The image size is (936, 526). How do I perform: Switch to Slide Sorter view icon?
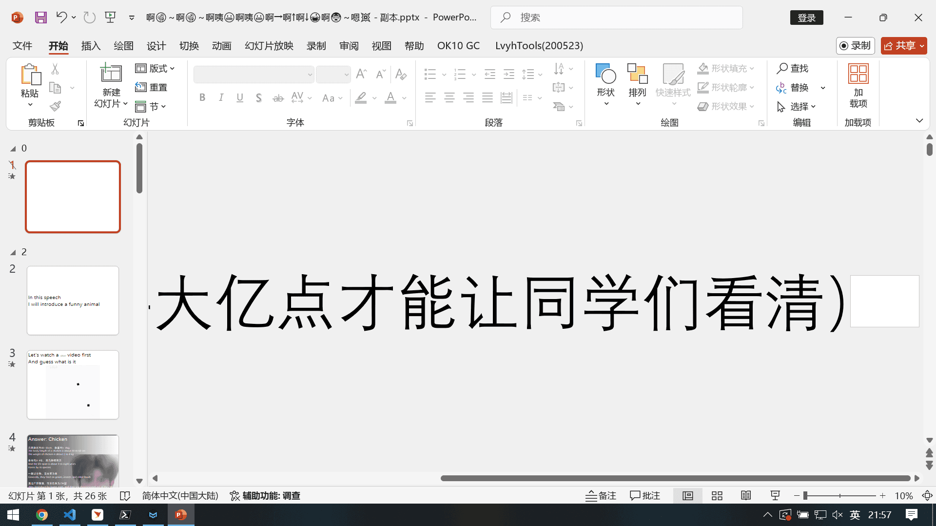[x=717, y=496]
